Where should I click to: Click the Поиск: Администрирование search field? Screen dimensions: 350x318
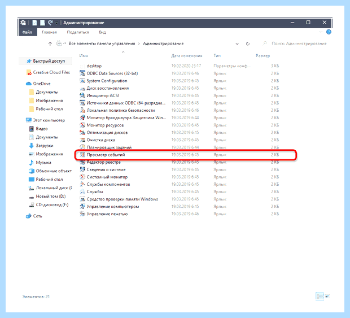295,43
